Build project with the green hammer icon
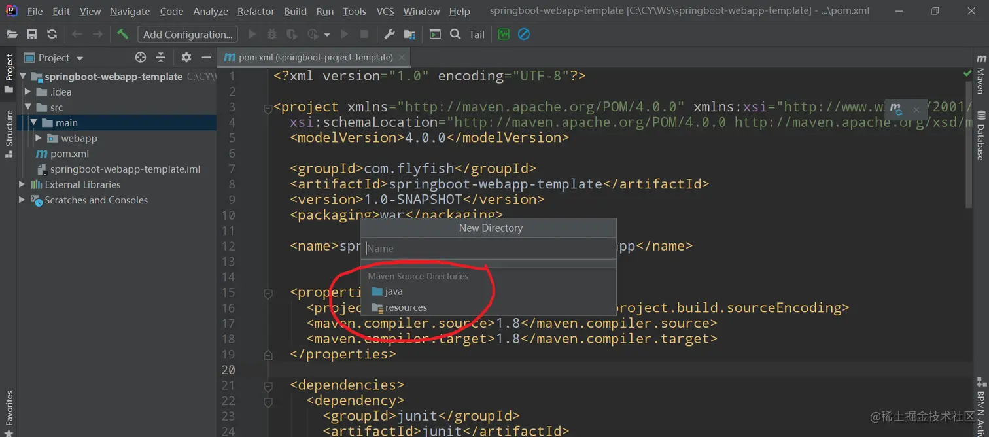The image size is (989, 437). tap(122, 34)
